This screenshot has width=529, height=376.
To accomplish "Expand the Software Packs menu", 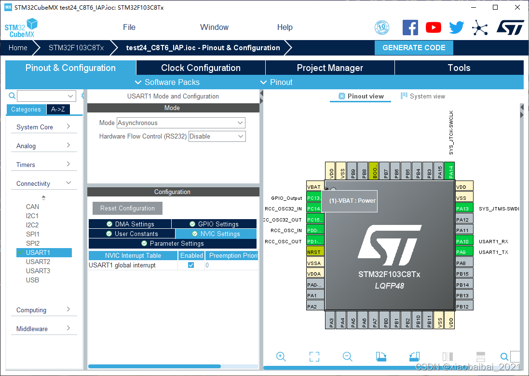I will pyautogui.click(x=167, y=82).
